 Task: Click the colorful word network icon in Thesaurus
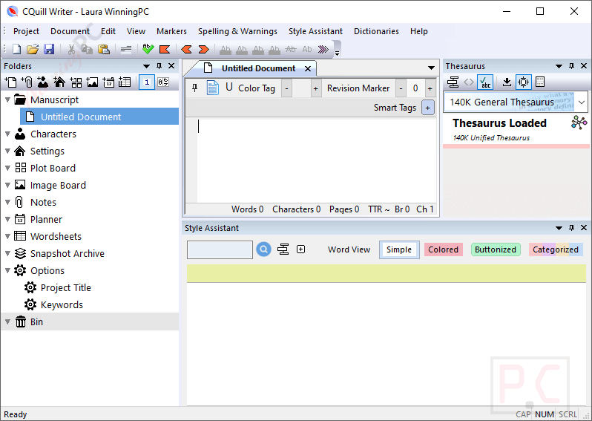click(579, 123)
